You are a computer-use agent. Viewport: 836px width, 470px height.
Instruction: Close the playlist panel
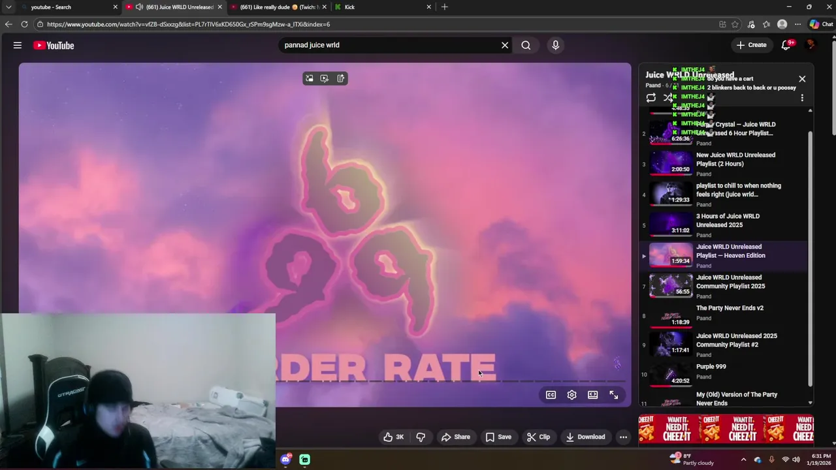click(x=802, y=79)
